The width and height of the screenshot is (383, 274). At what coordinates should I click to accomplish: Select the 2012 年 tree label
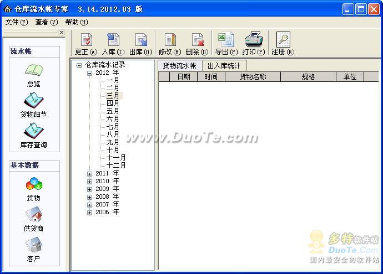[x=107, y=73]
